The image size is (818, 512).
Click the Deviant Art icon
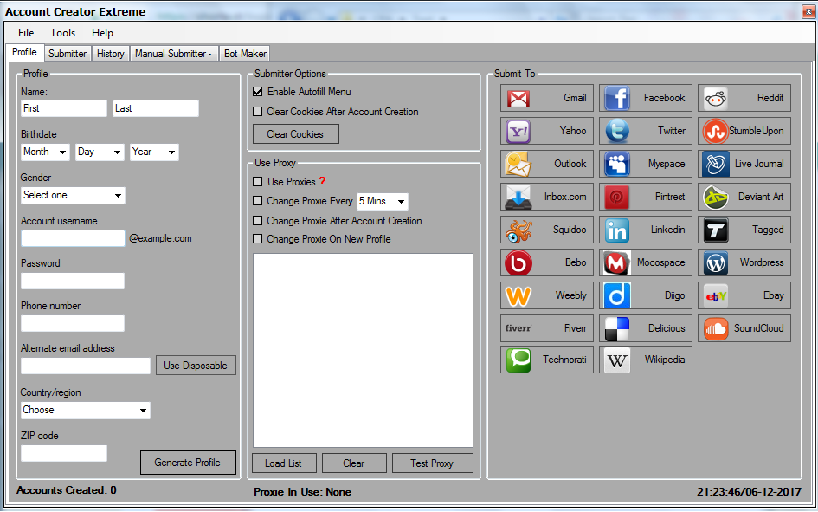coord(716,197)
